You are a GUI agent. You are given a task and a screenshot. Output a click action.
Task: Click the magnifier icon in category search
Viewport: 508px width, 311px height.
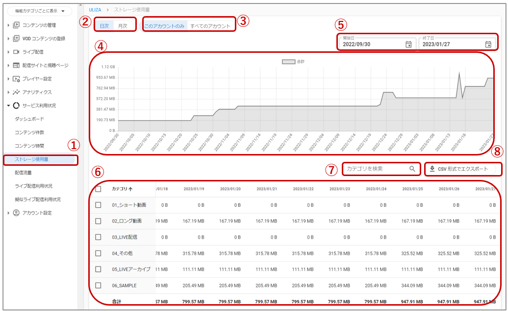pos(412,169)
